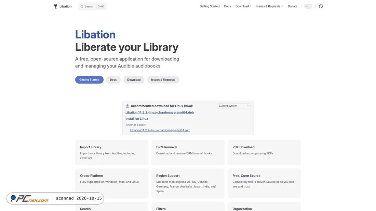The width and height of the screenshot is (376, 211).
Task: Select the Cross-Platform feature card
Action: 112,183
